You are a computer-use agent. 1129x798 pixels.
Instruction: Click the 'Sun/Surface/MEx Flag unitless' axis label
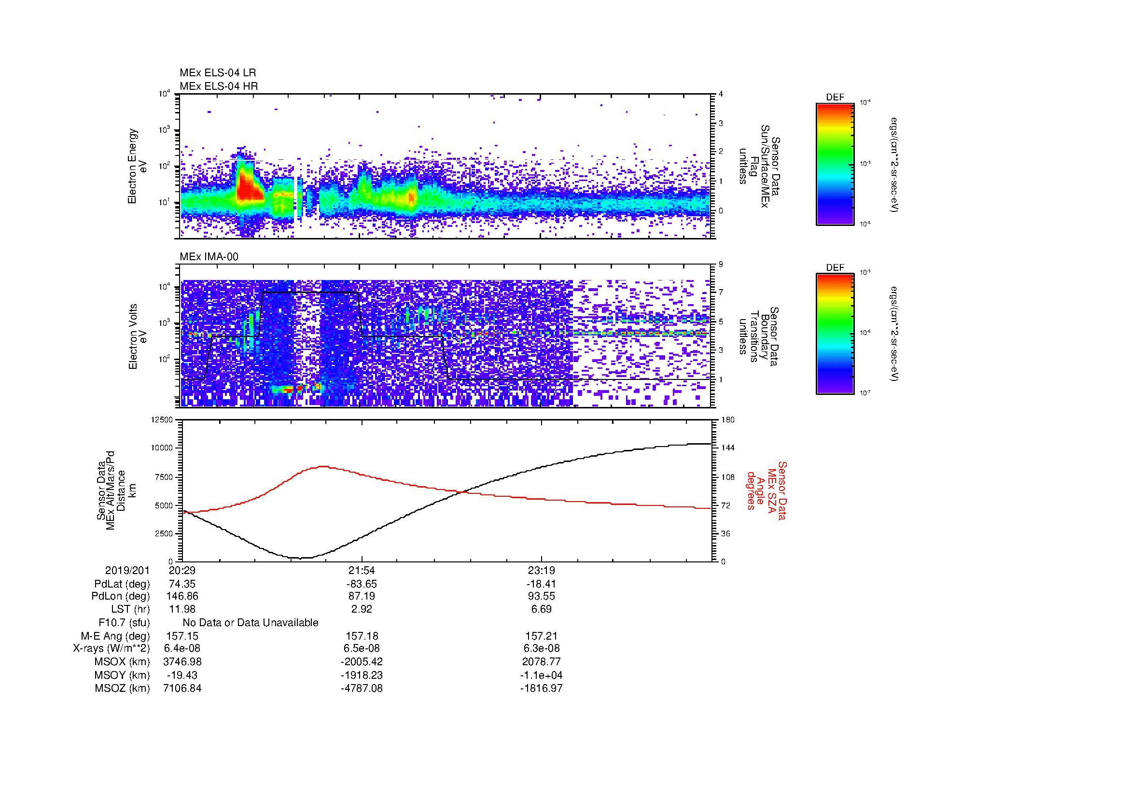[760, 166]
